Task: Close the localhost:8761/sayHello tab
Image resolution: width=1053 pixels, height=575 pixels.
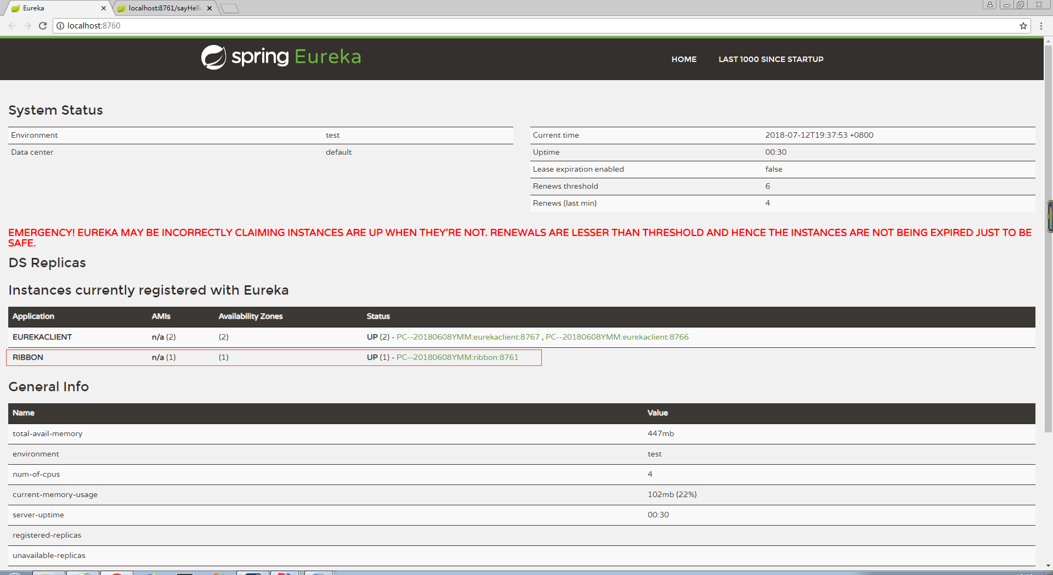Action: click(x=210, y=8)
